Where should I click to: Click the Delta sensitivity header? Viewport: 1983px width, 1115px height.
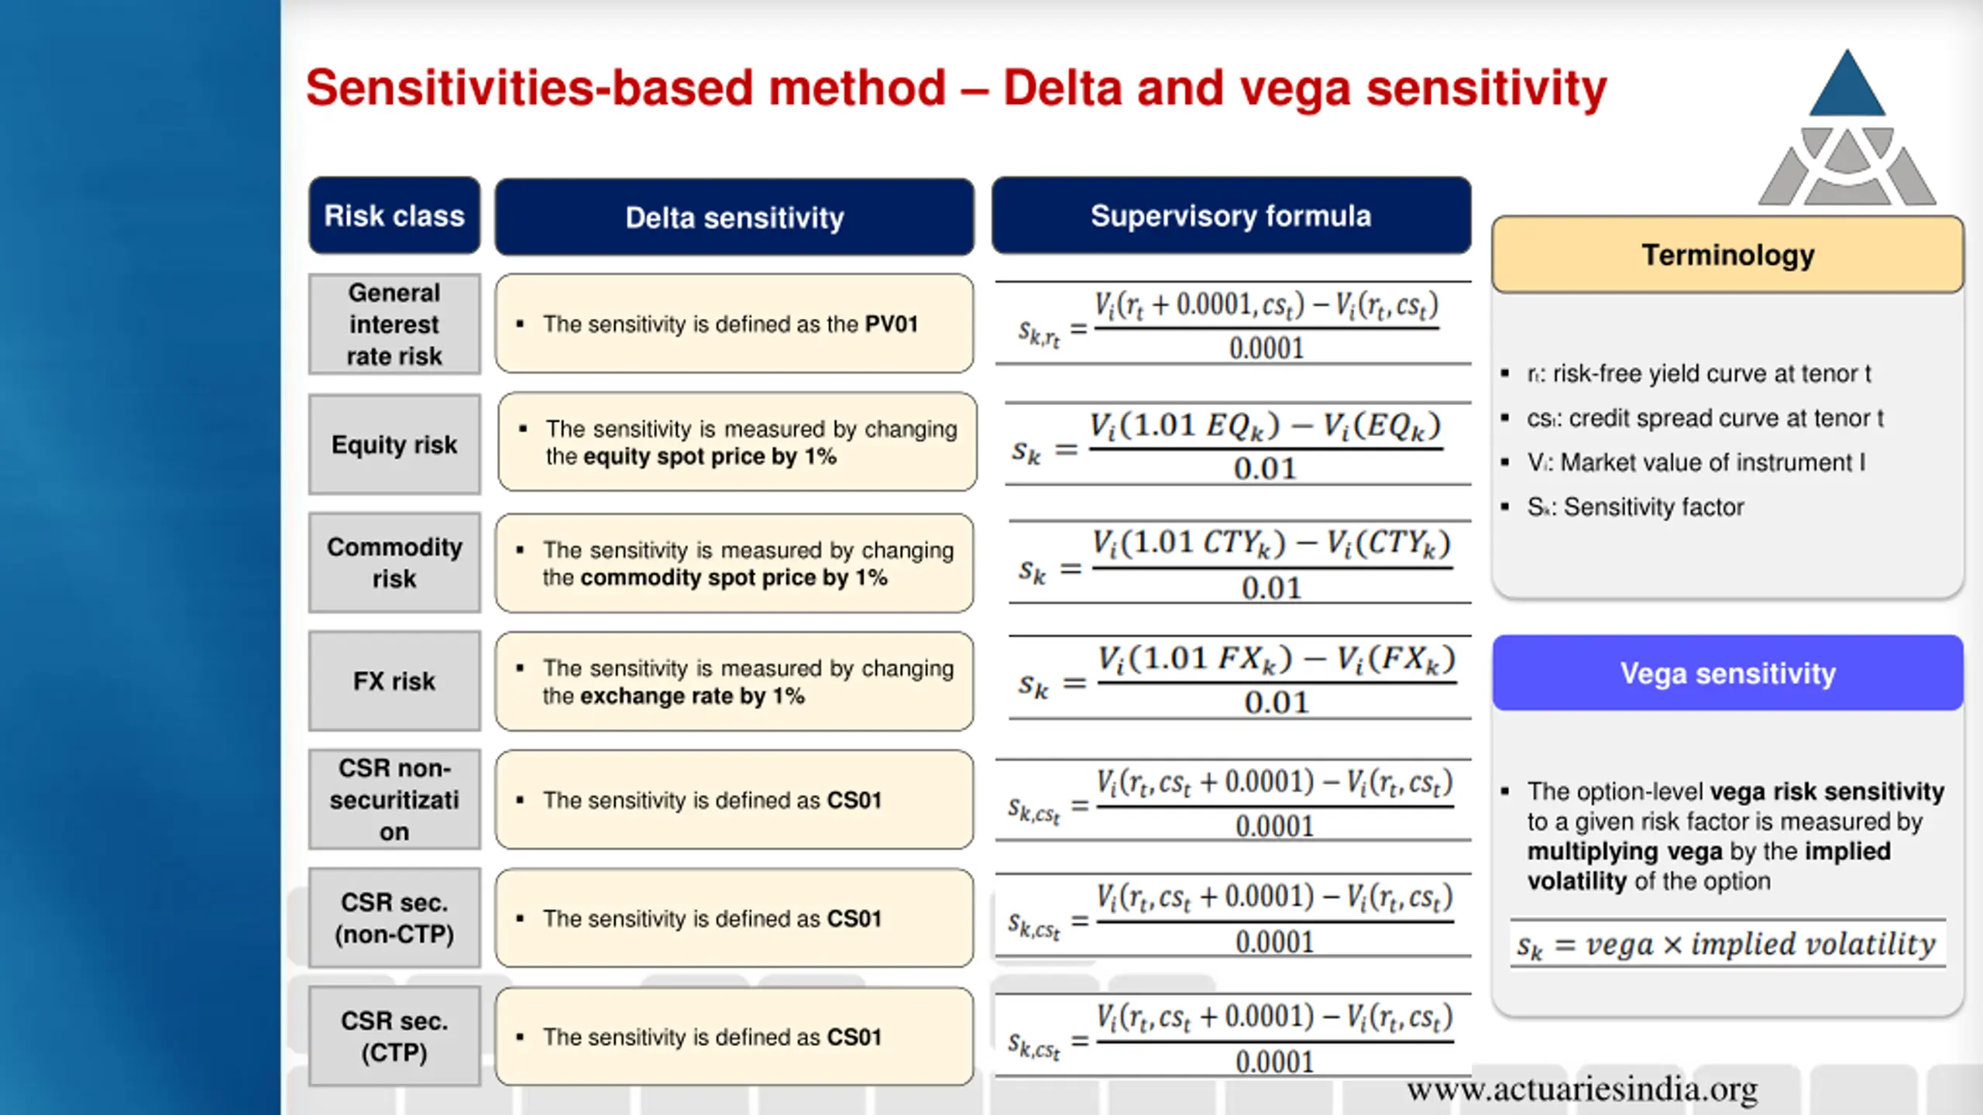[x=734, y=218]
